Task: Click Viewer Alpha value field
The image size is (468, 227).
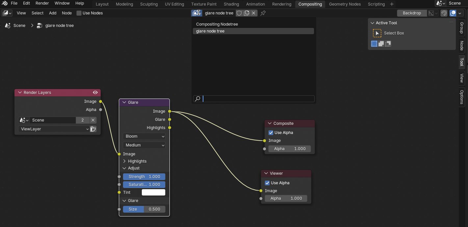Action: (286, 198)
